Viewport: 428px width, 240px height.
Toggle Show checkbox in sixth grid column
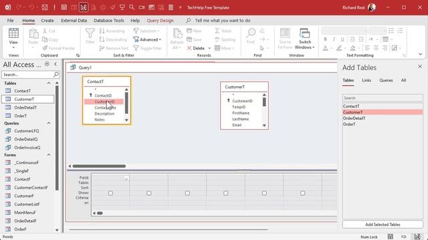tap(303, 193)
